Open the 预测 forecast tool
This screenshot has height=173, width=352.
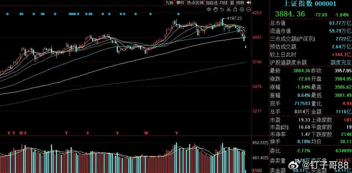(x=240, y=3)
